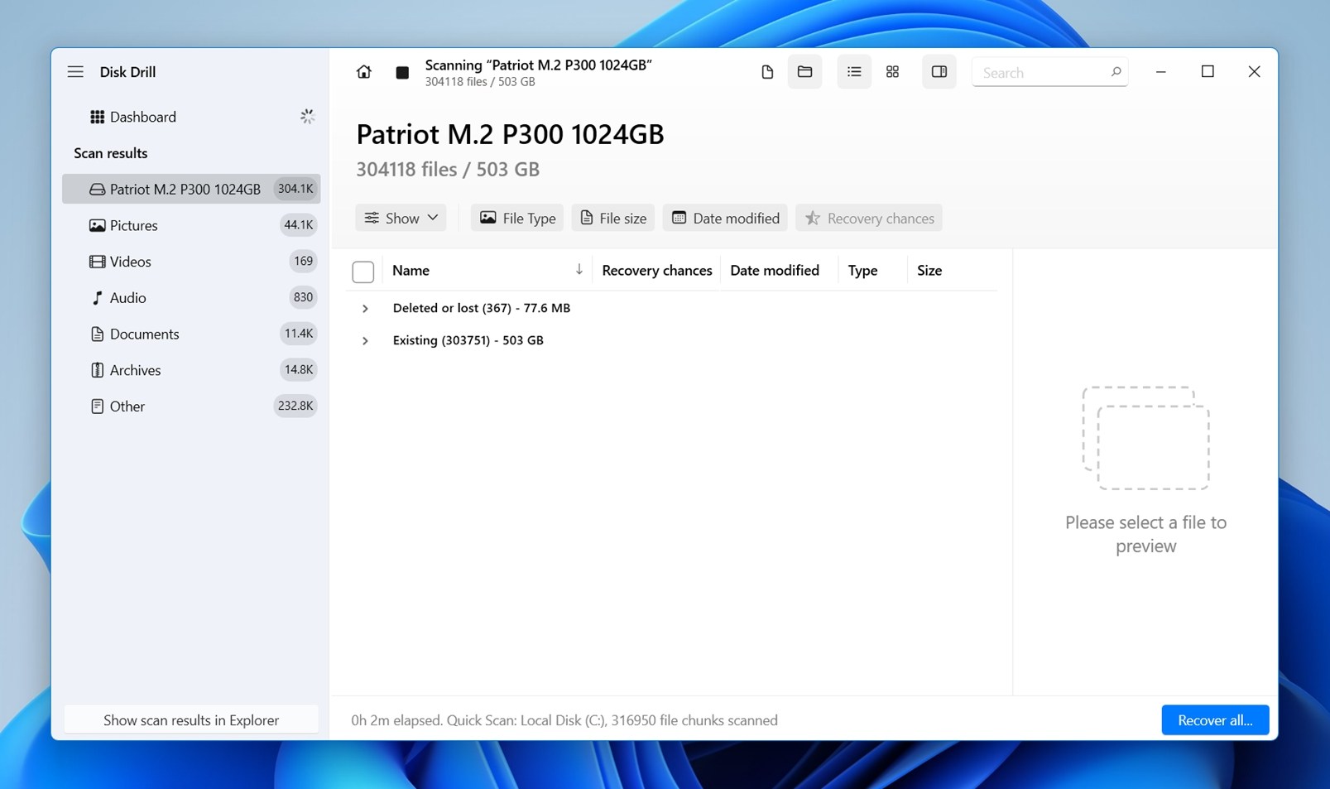Filter by File size
1330x789 pixels.
coord(613,218)
